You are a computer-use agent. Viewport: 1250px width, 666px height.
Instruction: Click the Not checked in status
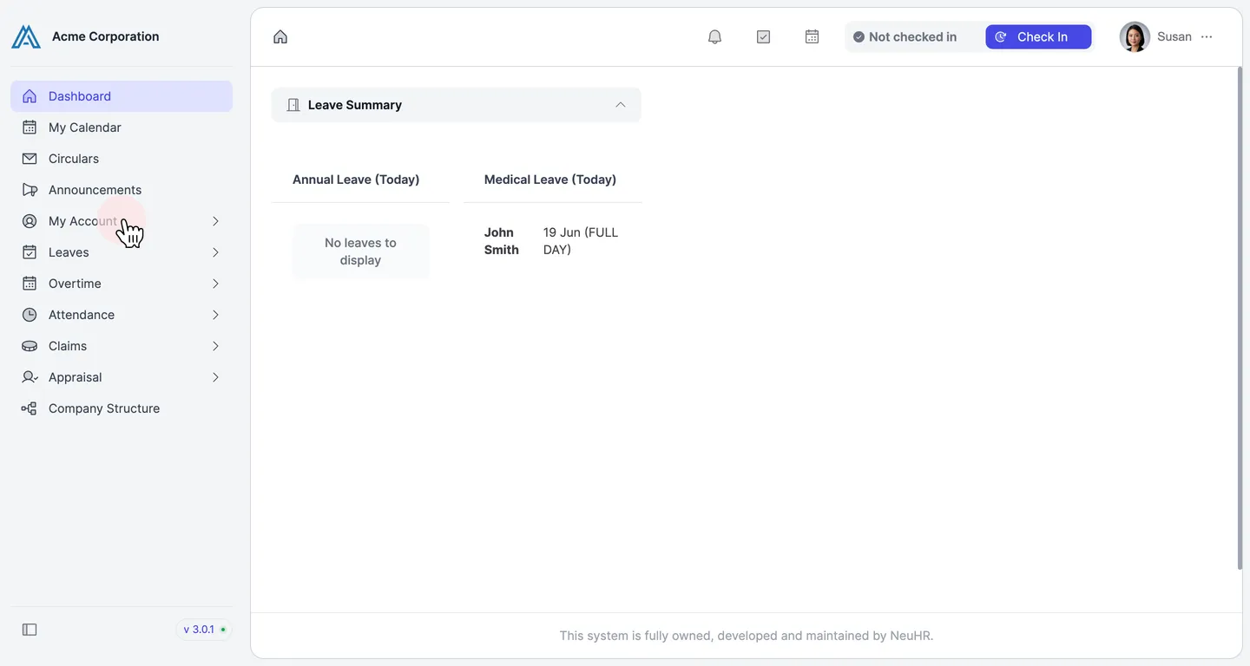point(905,36)
